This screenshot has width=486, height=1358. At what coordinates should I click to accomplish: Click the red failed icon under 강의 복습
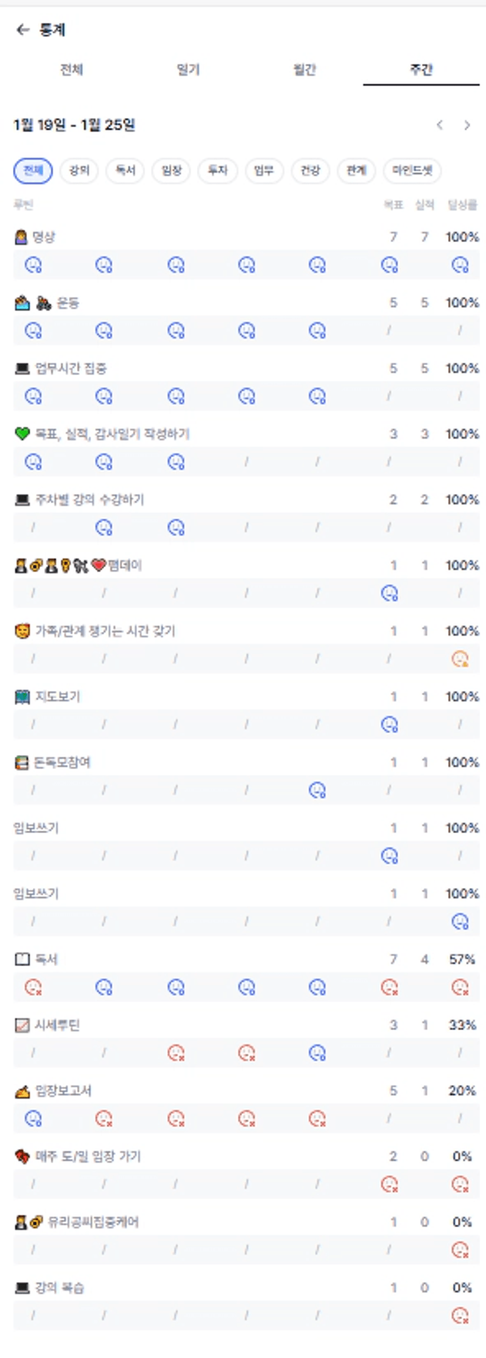point(460,1316)
